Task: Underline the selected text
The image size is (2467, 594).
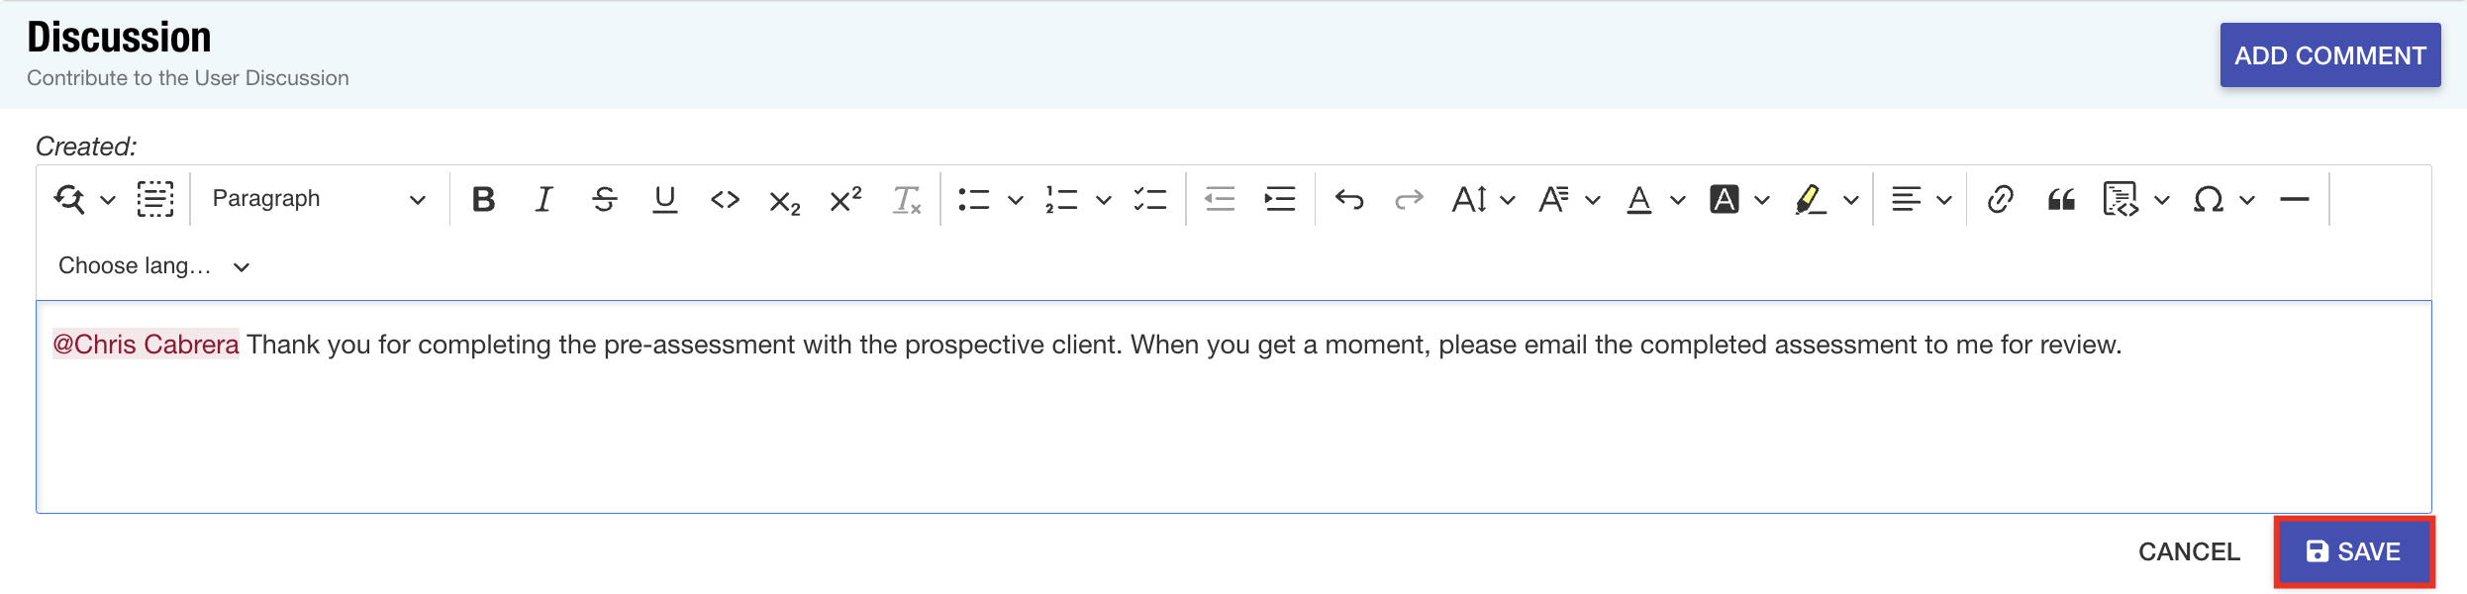Action: pyautogui.click(x=665, y=200)
